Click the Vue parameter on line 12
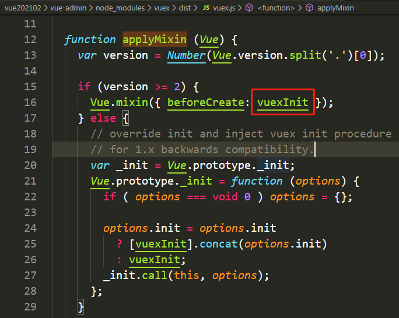Viewport: 399px width, 318px height. coord(209,40)
